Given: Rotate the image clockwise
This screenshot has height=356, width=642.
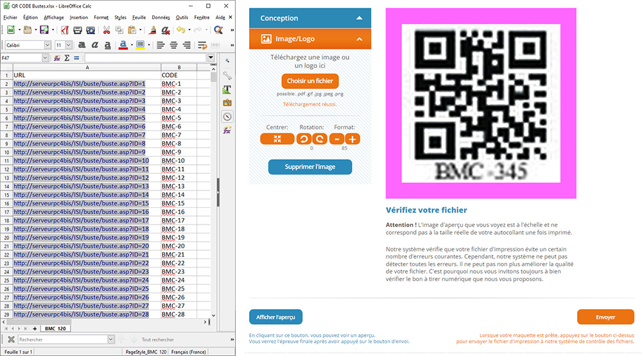Looking at the screenshot, I should [319, 139].
